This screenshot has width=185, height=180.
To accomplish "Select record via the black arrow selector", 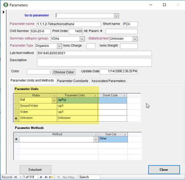I will click(x=3, y=12).
